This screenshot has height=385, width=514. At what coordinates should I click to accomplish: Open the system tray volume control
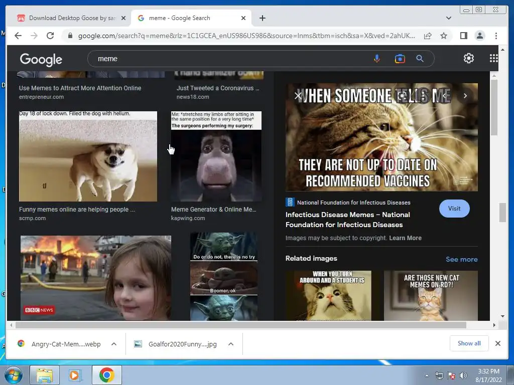click(463, 376)
